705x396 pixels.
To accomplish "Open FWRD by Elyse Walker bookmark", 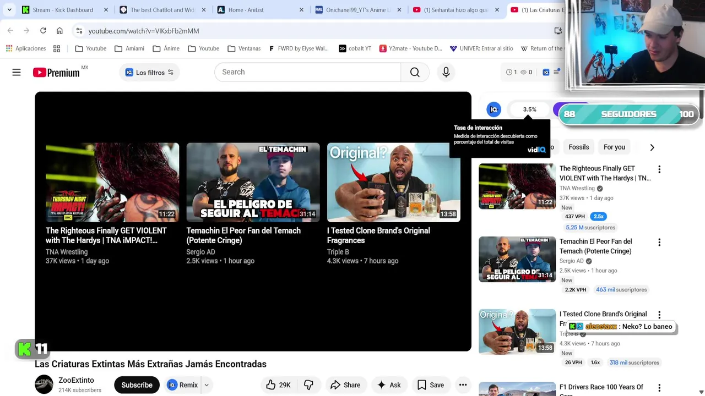I will click(298, 48).
